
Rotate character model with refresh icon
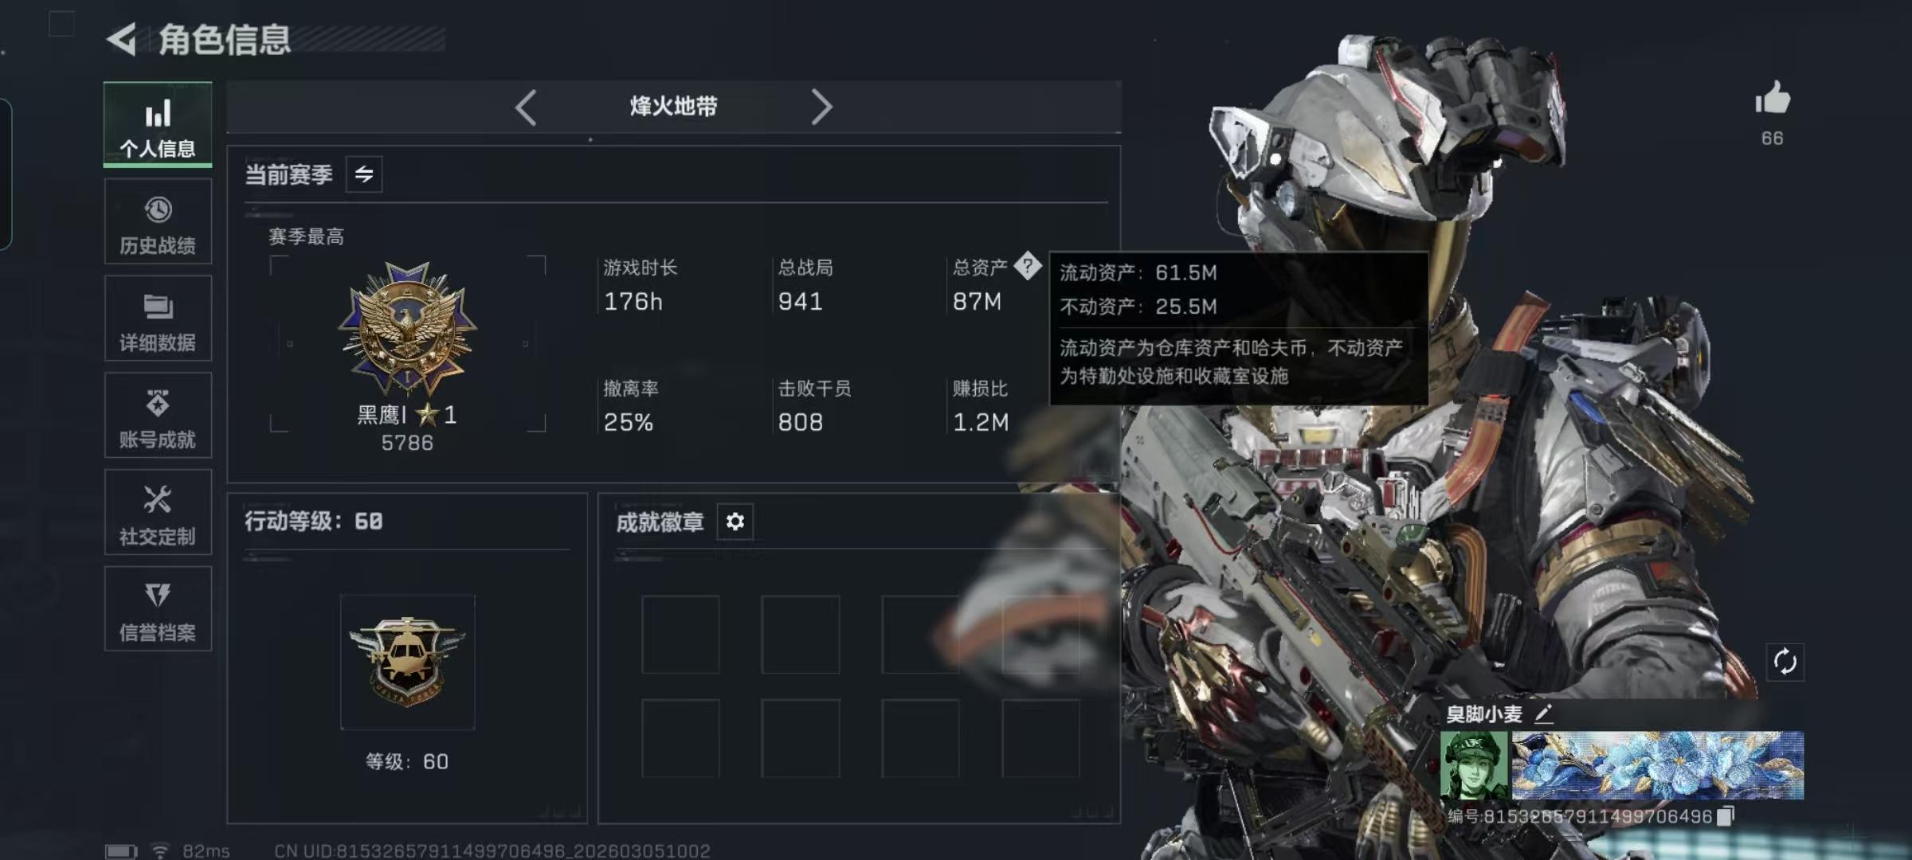click(1785, 662)
